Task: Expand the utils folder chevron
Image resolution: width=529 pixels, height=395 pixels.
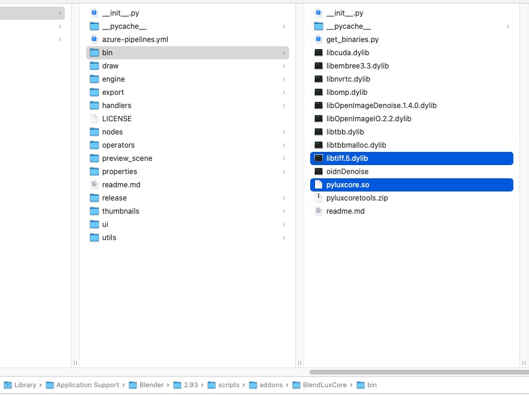Action: tap(284, 238)
